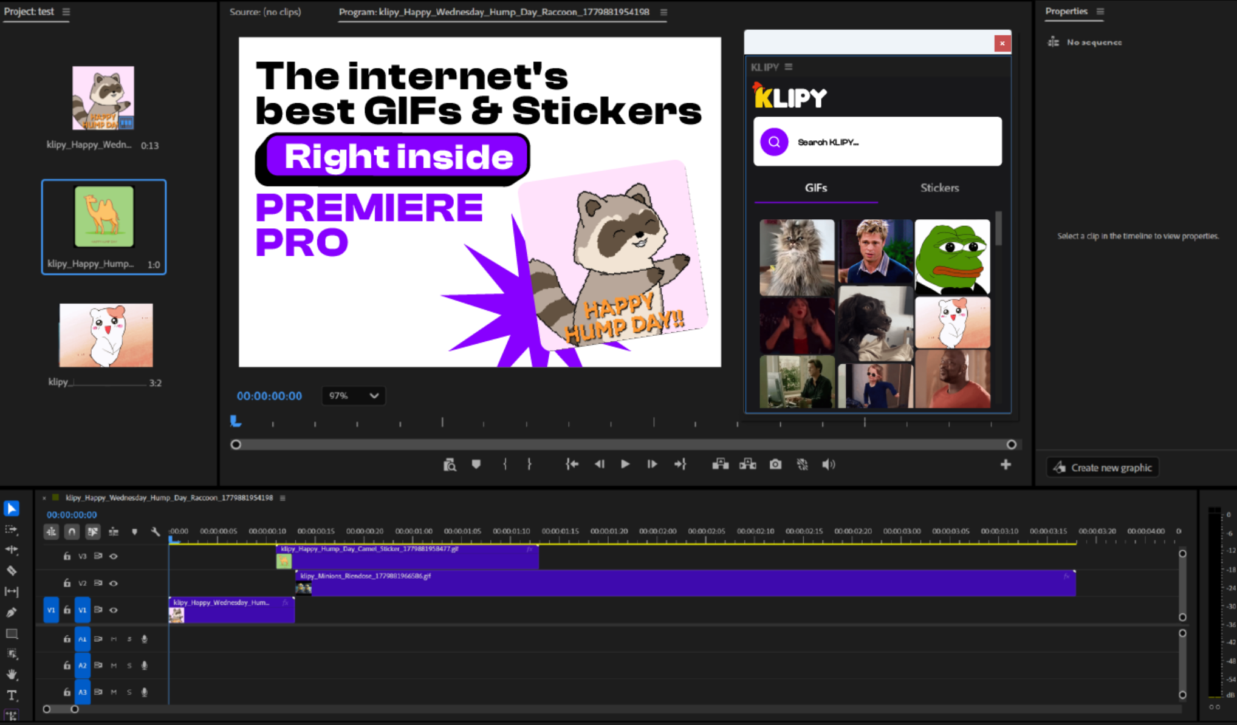Click the KLIPY search input field
This screenshot has height=725, width=1237.
pyautogui.click(x=877, y=141)
